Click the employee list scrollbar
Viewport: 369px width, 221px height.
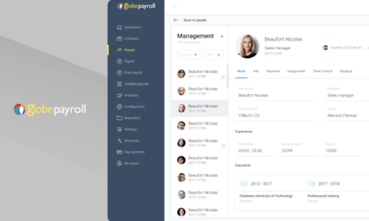227,76
